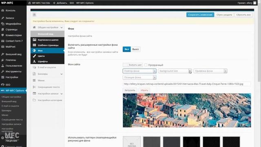Click the Картинки в шапке image icon

(34, 40)
